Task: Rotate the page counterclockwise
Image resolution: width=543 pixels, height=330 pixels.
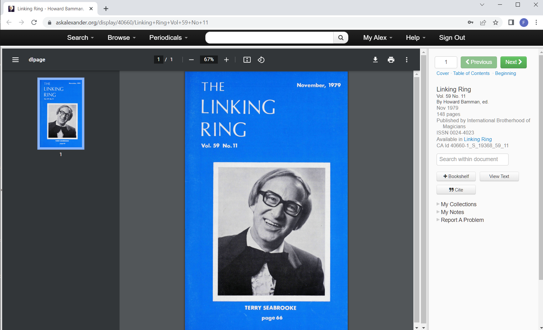Action: (x=261, y=60)
